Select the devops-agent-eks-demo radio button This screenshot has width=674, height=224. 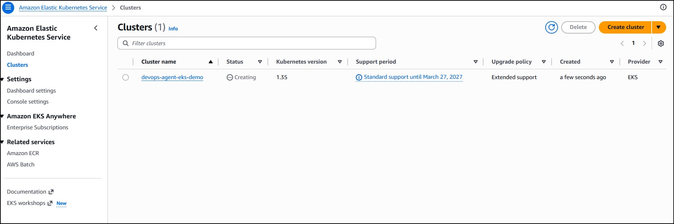[x=126, y=77]
